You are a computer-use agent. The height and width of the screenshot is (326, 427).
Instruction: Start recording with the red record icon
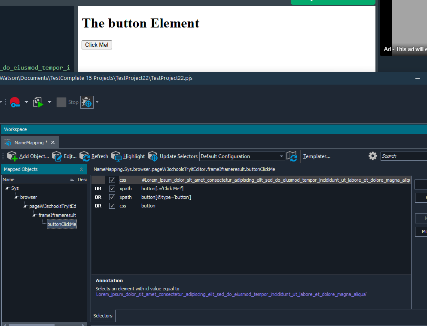(15, 102)
